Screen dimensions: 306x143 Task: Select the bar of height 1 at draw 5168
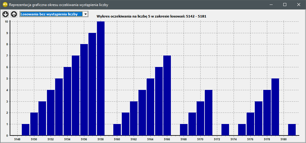point(184,130)
